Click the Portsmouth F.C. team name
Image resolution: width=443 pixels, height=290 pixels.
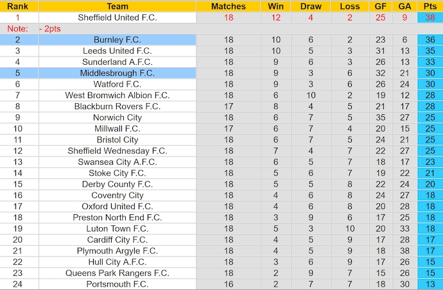point(117,284)
